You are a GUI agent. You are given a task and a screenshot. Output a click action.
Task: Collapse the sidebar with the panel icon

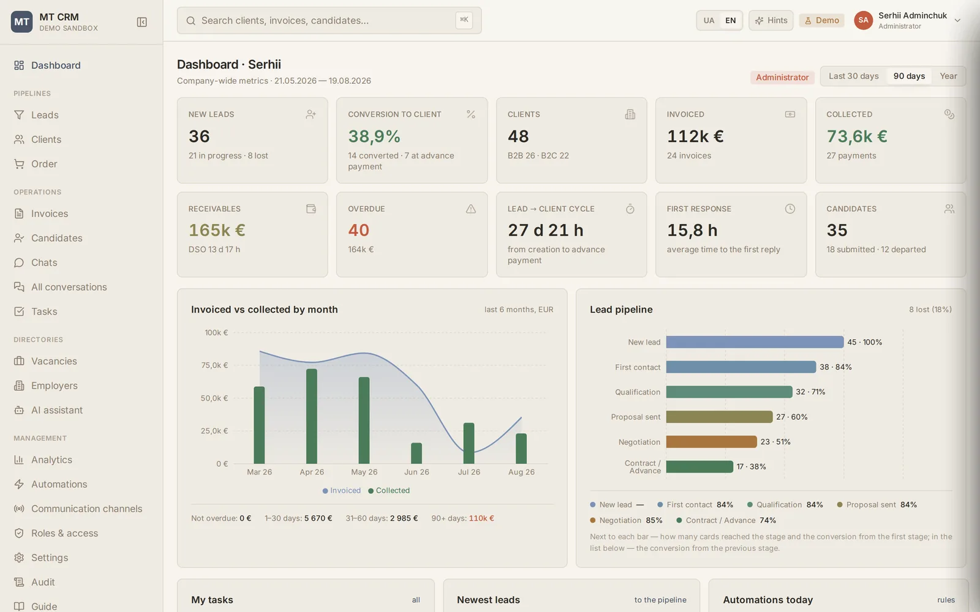tap(141, 22)
